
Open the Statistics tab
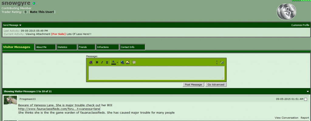[67, 47]
